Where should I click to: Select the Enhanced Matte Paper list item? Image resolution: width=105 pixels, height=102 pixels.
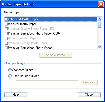(x=51, y=19)
